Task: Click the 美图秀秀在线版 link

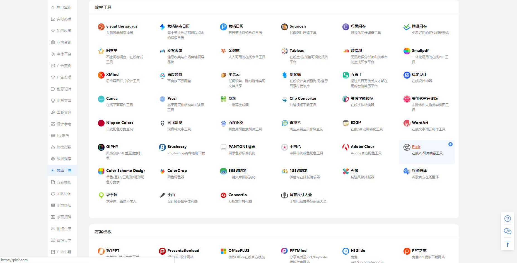Action: click(x=425, y=98)
